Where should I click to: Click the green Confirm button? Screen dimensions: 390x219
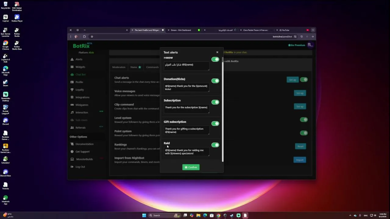pos(191,167)
